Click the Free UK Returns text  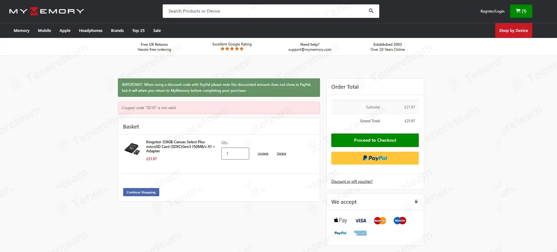click(154, 45)
